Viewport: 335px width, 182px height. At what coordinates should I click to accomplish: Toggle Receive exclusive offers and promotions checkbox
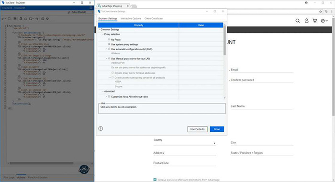coord(155,180)
